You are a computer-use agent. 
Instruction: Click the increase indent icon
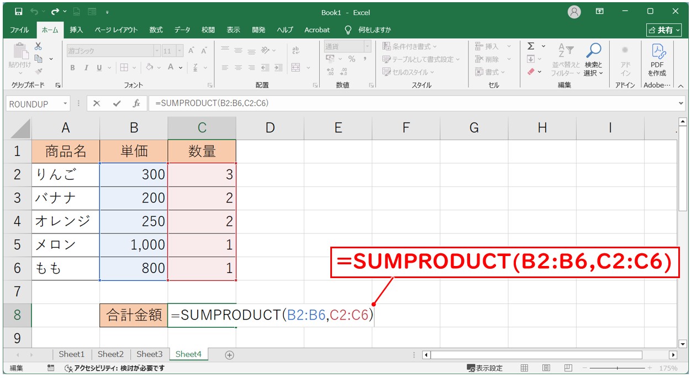(278, 67)
